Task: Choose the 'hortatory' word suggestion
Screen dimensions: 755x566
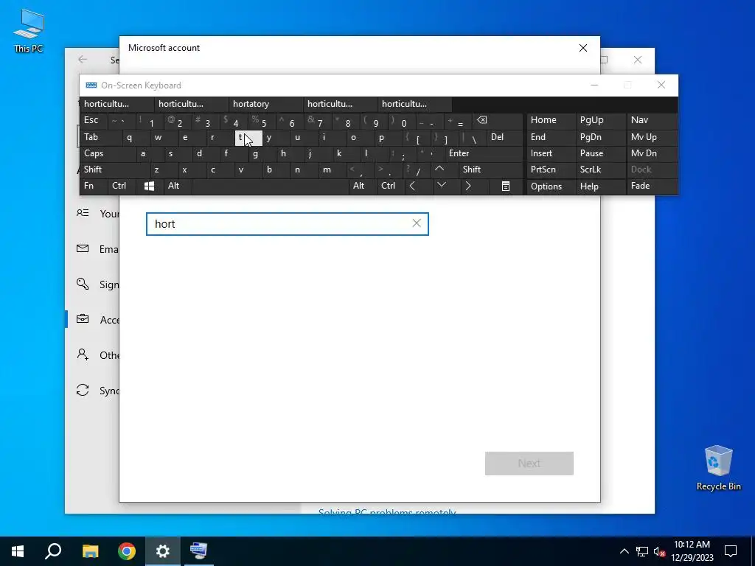Action: click(x=265, y=105)
